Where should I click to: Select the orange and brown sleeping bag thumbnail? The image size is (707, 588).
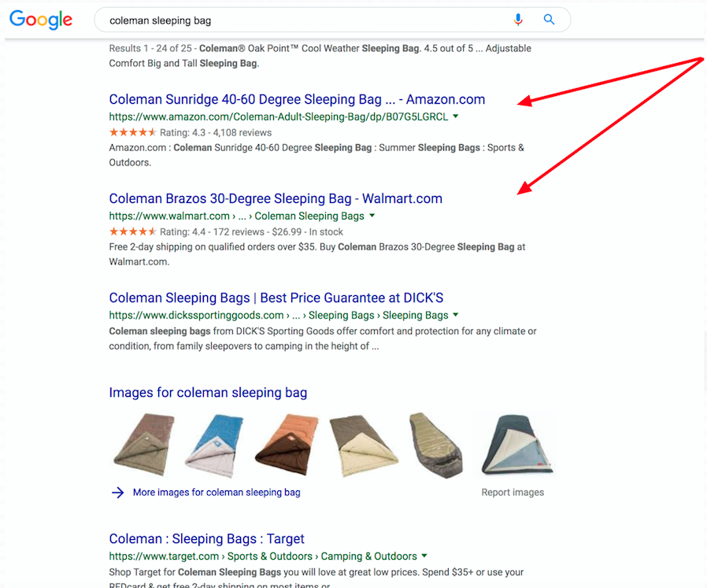coord(287,444)
